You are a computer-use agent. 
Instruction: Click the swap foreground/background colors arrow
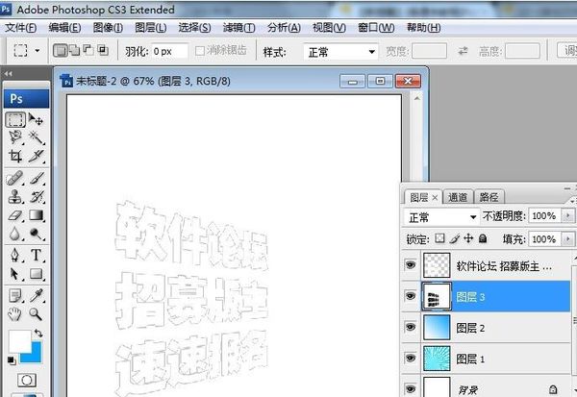38,334
